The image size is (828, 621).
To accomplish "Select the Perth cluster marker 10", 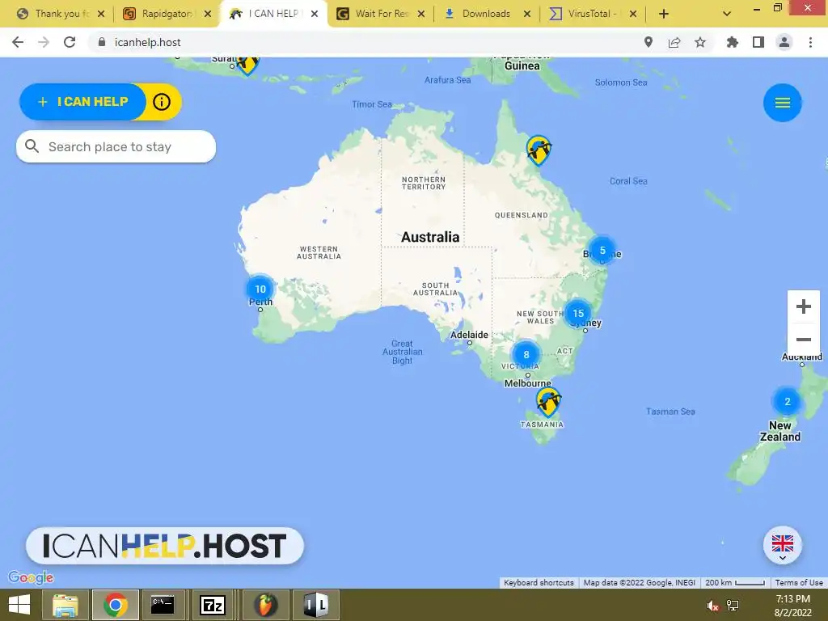I will [x=260, y=289].
